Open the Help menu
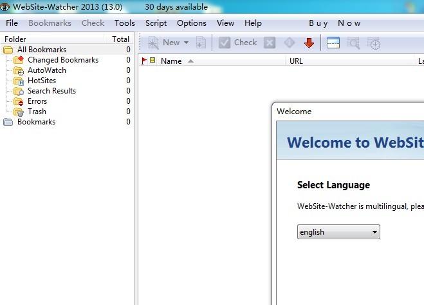Screen dimensions: 424x305 click(x=253, y=23)
